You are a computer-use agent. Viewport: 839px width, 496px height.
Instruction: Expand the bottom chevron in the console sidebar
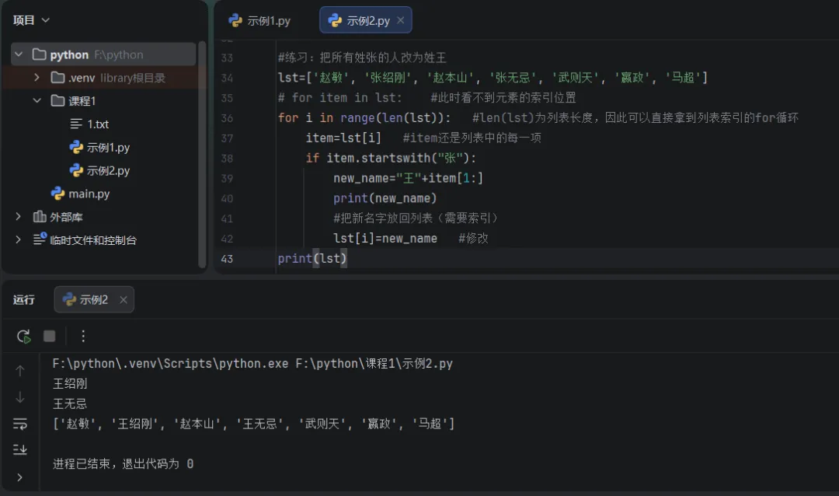click(x=19, y=477)
